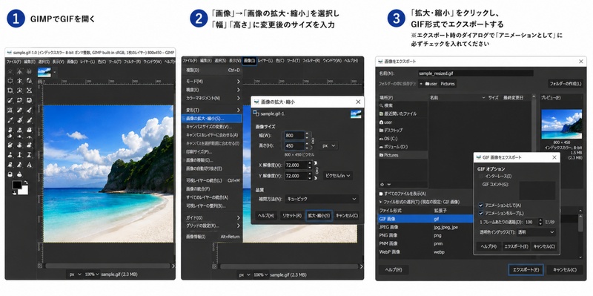Enable すべてのファイルを表示 checkbox
The width and height of the screenshot is (593, 296).
[381, 194]
